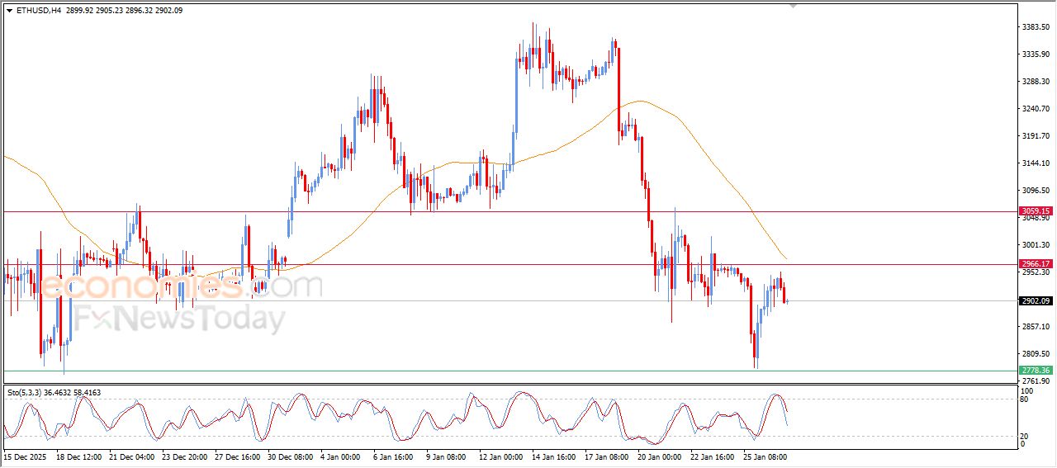Image resolution: width=1057 pixels, height=468 pixels.
Task: Click the triangle arrow beside ETHUSD,H4
Action: pos(9,11)
